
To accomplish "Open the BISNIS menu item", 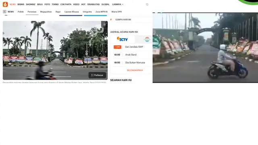I will click(21, 4).
